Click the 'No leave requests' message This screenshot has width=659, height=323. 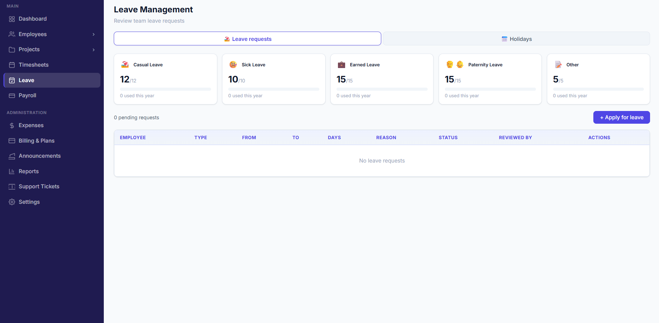tap(382, 161)
